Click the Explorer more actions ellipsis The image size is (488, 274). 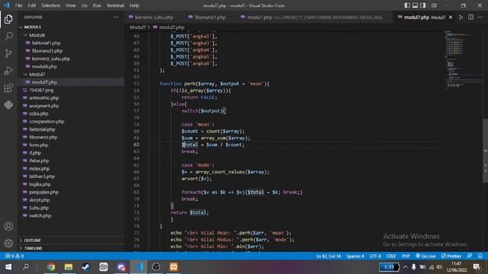[x=116, y=18]
